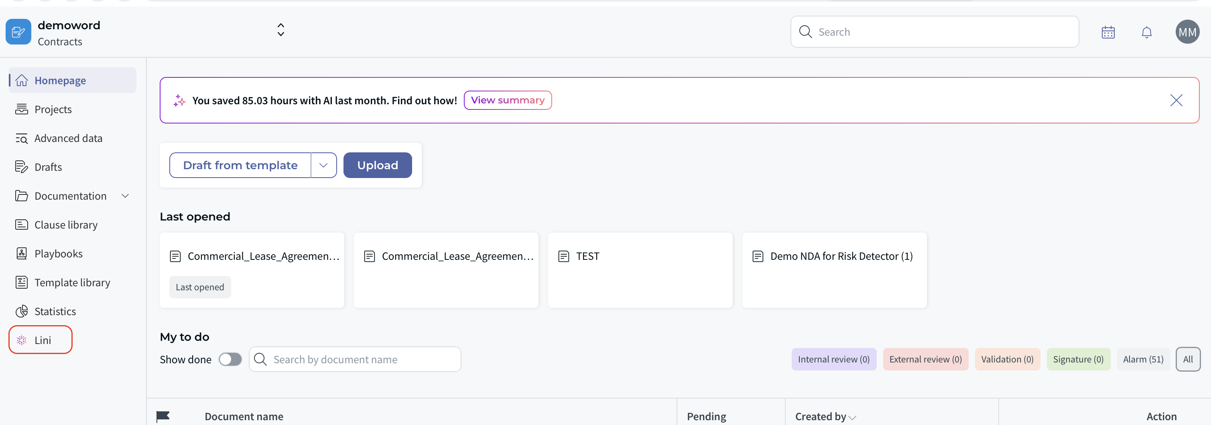Image resolution: width=1211 pixels, height=425 pixels.
Task: Click View summary link
Action: click(x=507, y=100)
